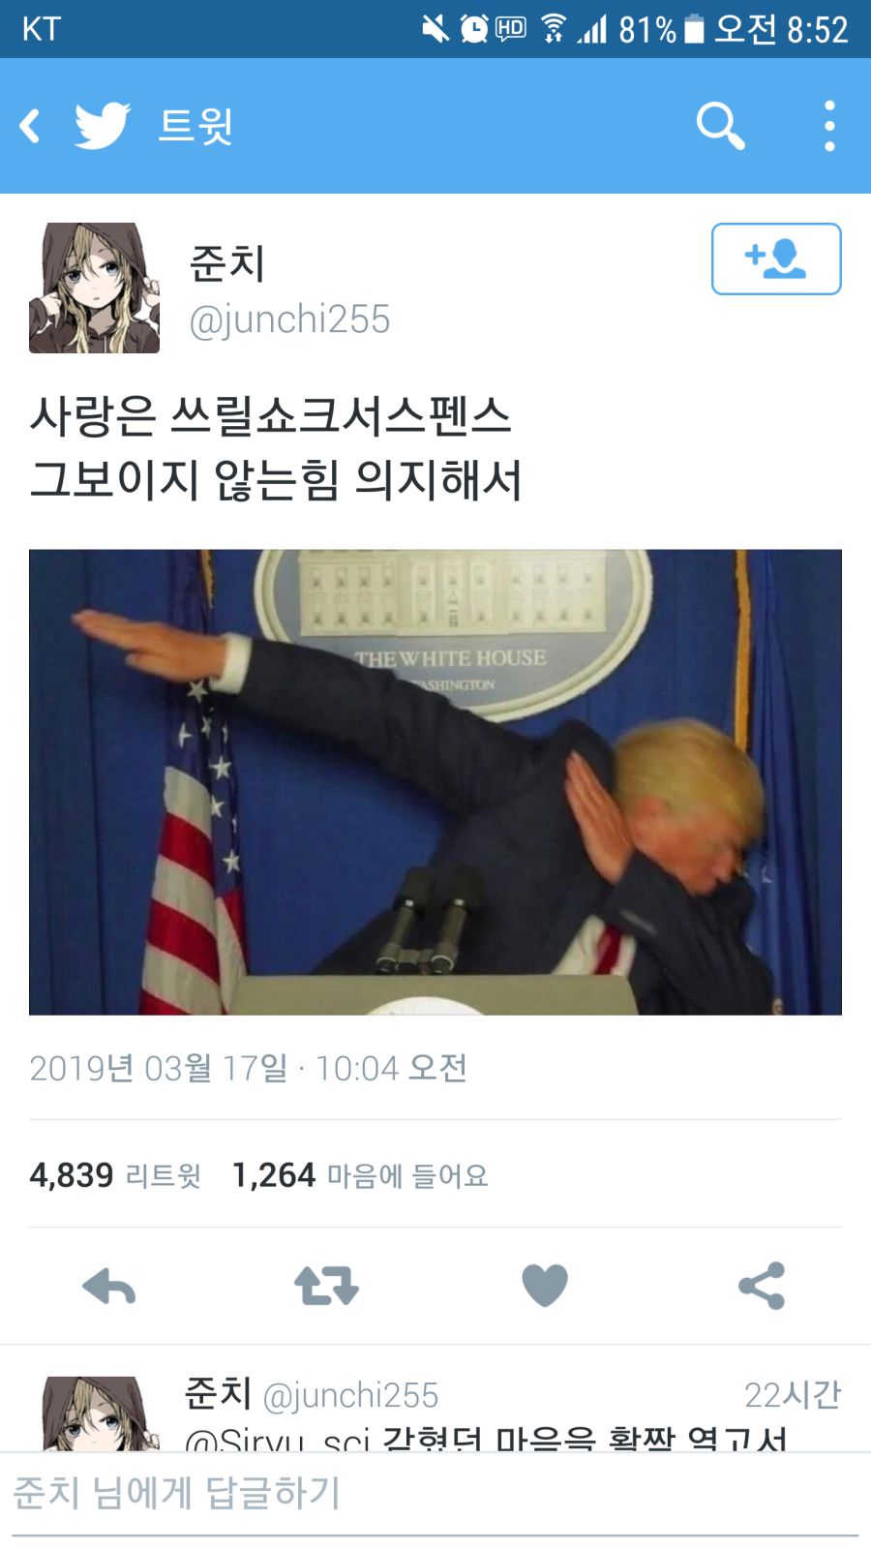
Task: Open the author's hooded anime avatar
Action: click(x=94, y=288)
